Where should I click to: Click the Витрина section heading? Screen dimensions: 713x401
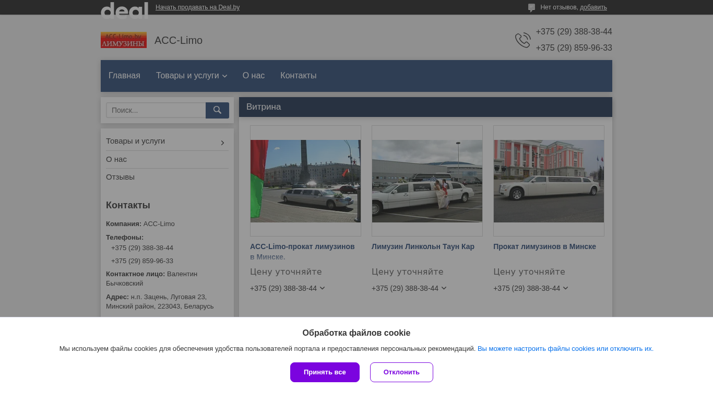pyautogui.click(x=264, y=107)
